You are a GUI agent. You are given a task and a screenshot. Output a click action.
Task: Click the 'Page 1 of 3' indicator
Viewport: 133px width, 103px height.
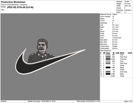(128, 101)
